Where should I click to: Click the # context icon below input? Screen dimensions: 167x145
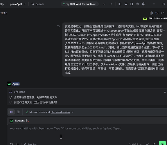click(17, 144)
